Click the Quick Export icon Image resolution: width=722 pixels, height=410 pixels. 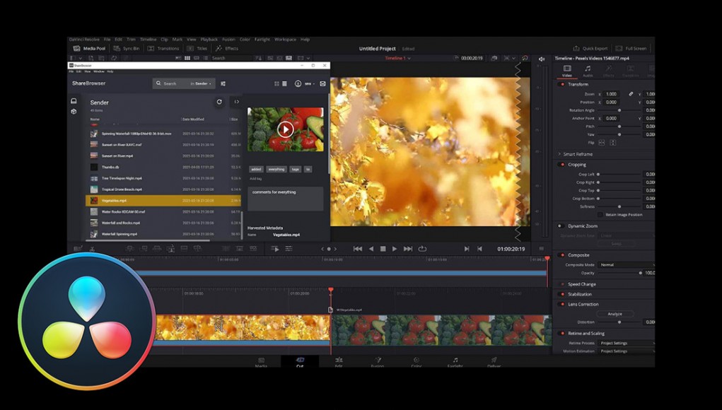576,48
